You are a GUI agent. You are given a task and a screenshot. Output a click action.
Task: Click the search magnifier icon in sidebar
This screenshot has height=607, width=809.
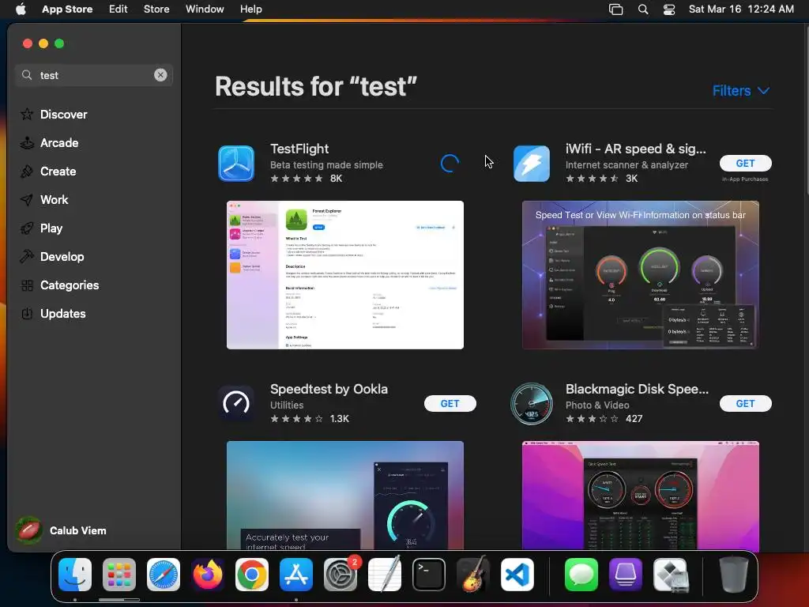click(27, 75)
